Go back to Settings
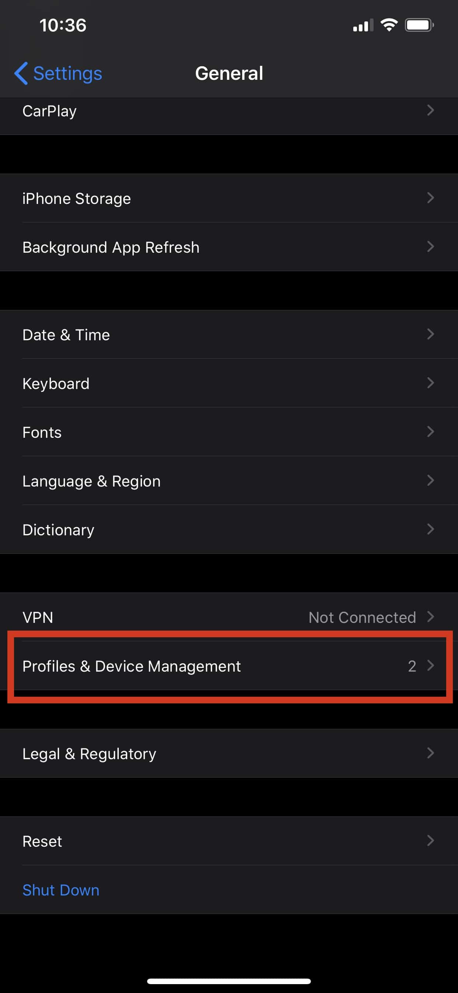This screenshot has height=993, width=458. click(58, 73)
